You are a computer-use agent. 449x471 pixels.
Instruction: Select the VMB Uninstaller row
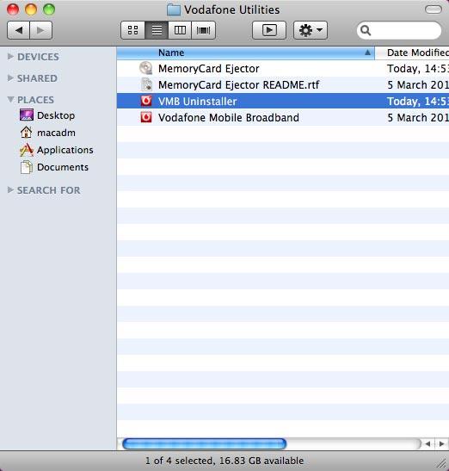pos(283,101)
